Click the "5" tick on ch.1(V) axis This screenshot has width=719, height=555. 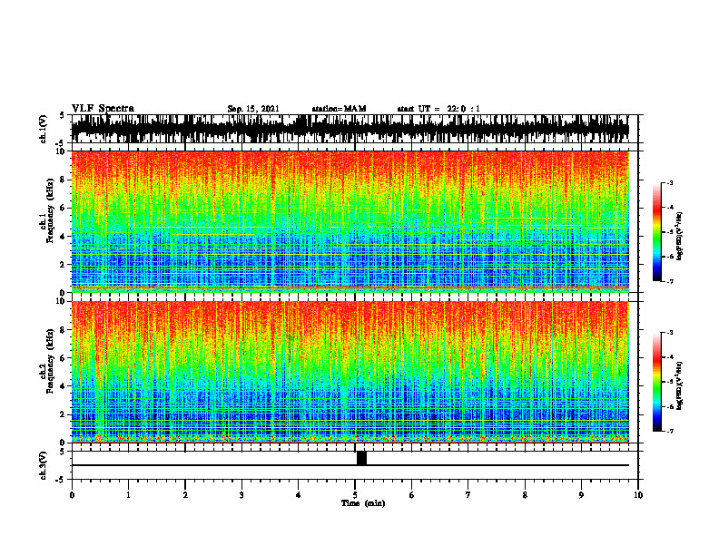click(62, 116)
